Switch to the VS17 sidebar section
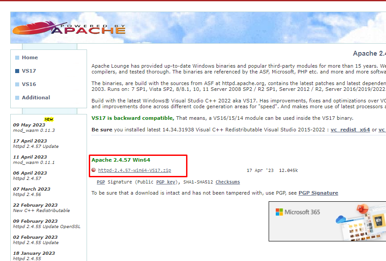The height and width of the screenshot is (261, 386). (29, 70)
